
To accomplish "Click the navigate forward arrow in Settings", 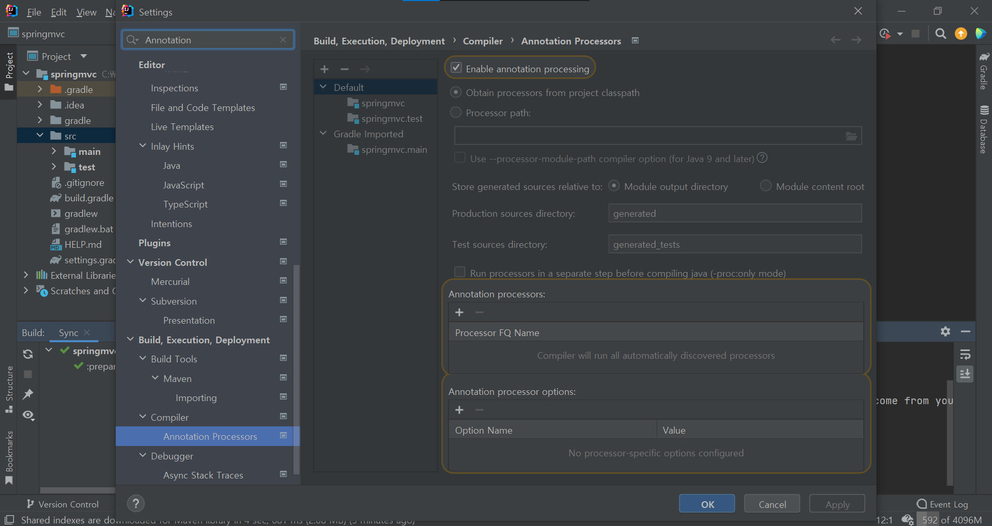I will [856, 40].
